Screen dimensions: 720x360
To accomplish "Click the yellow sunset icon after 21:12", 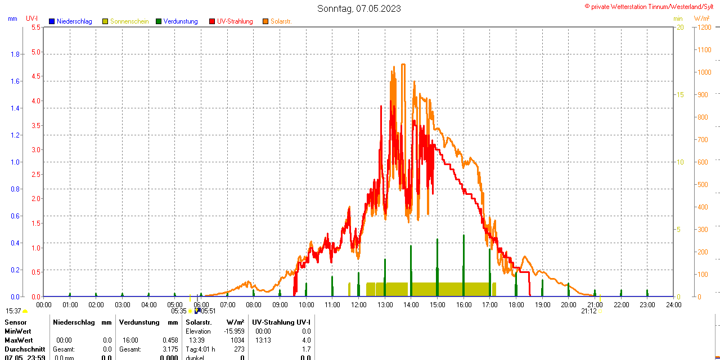I will point(600,311).
